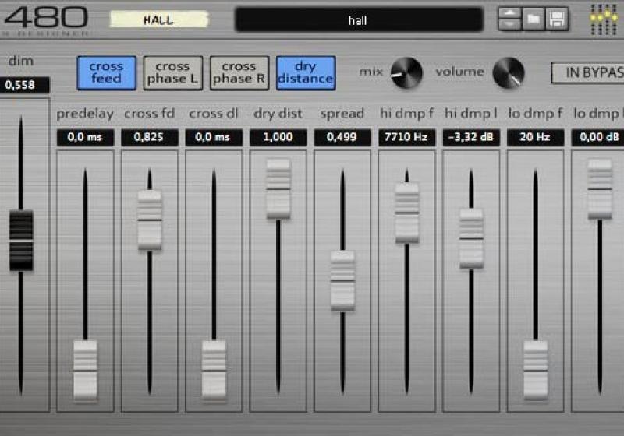
Task: Click the save preset floppy icon
Action: 556,19
